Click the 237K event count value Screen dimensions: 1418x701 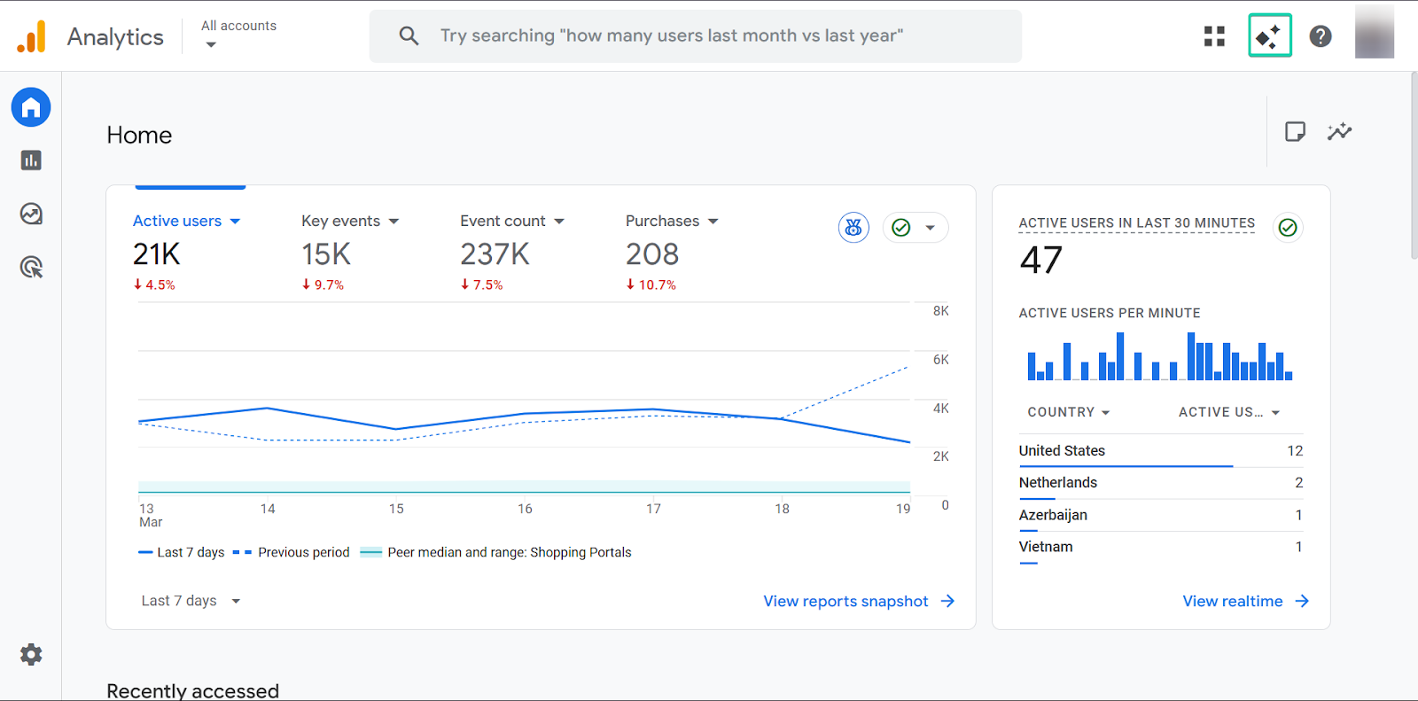click(x=495, y=254)
